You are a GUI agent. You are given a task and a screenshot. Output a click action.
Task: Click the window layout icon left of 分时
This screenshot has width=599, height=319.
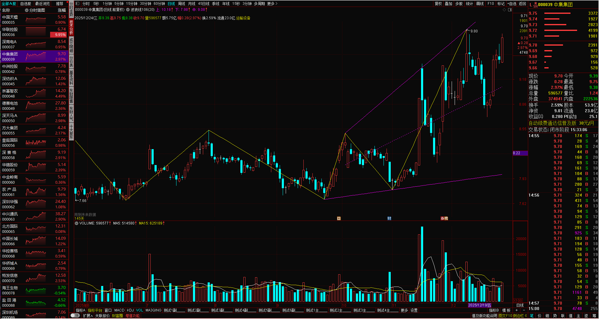coord(77,4)
